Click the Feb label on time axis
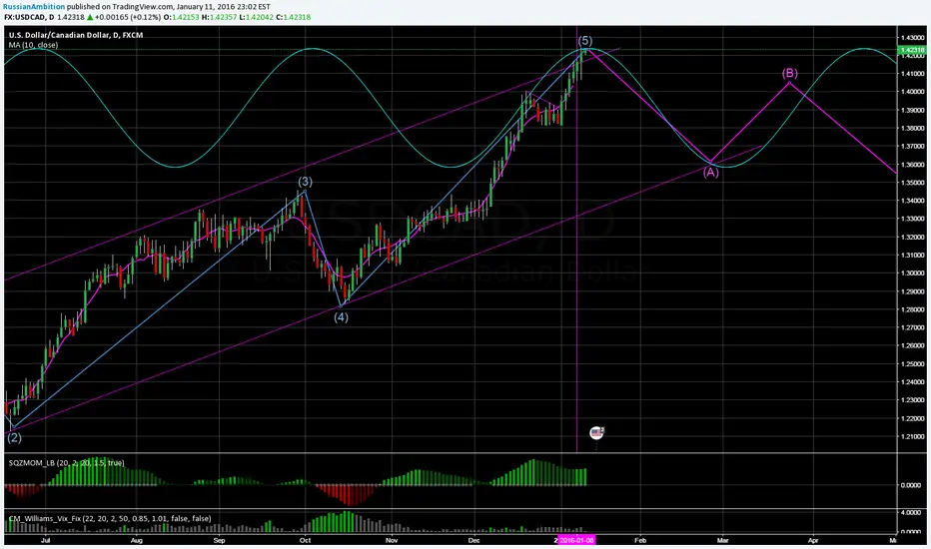The height and width of the screenshot is (549, 931). [640, 541]
